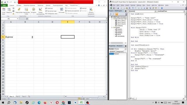This screenshot has height=105, width=187.
Task: Open Object Browser icon in VBA toolbar
Action: [156, 8]
